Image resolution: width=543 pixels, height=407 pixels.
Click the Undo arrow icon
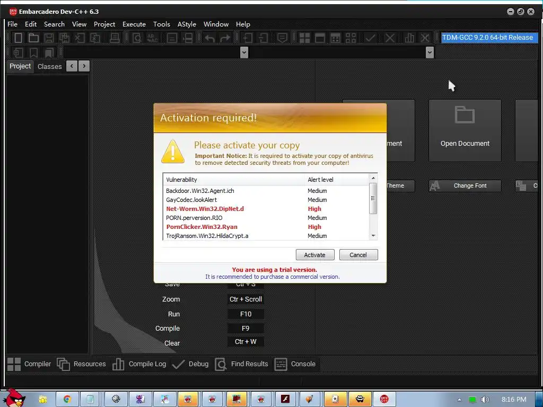point(209,38)
